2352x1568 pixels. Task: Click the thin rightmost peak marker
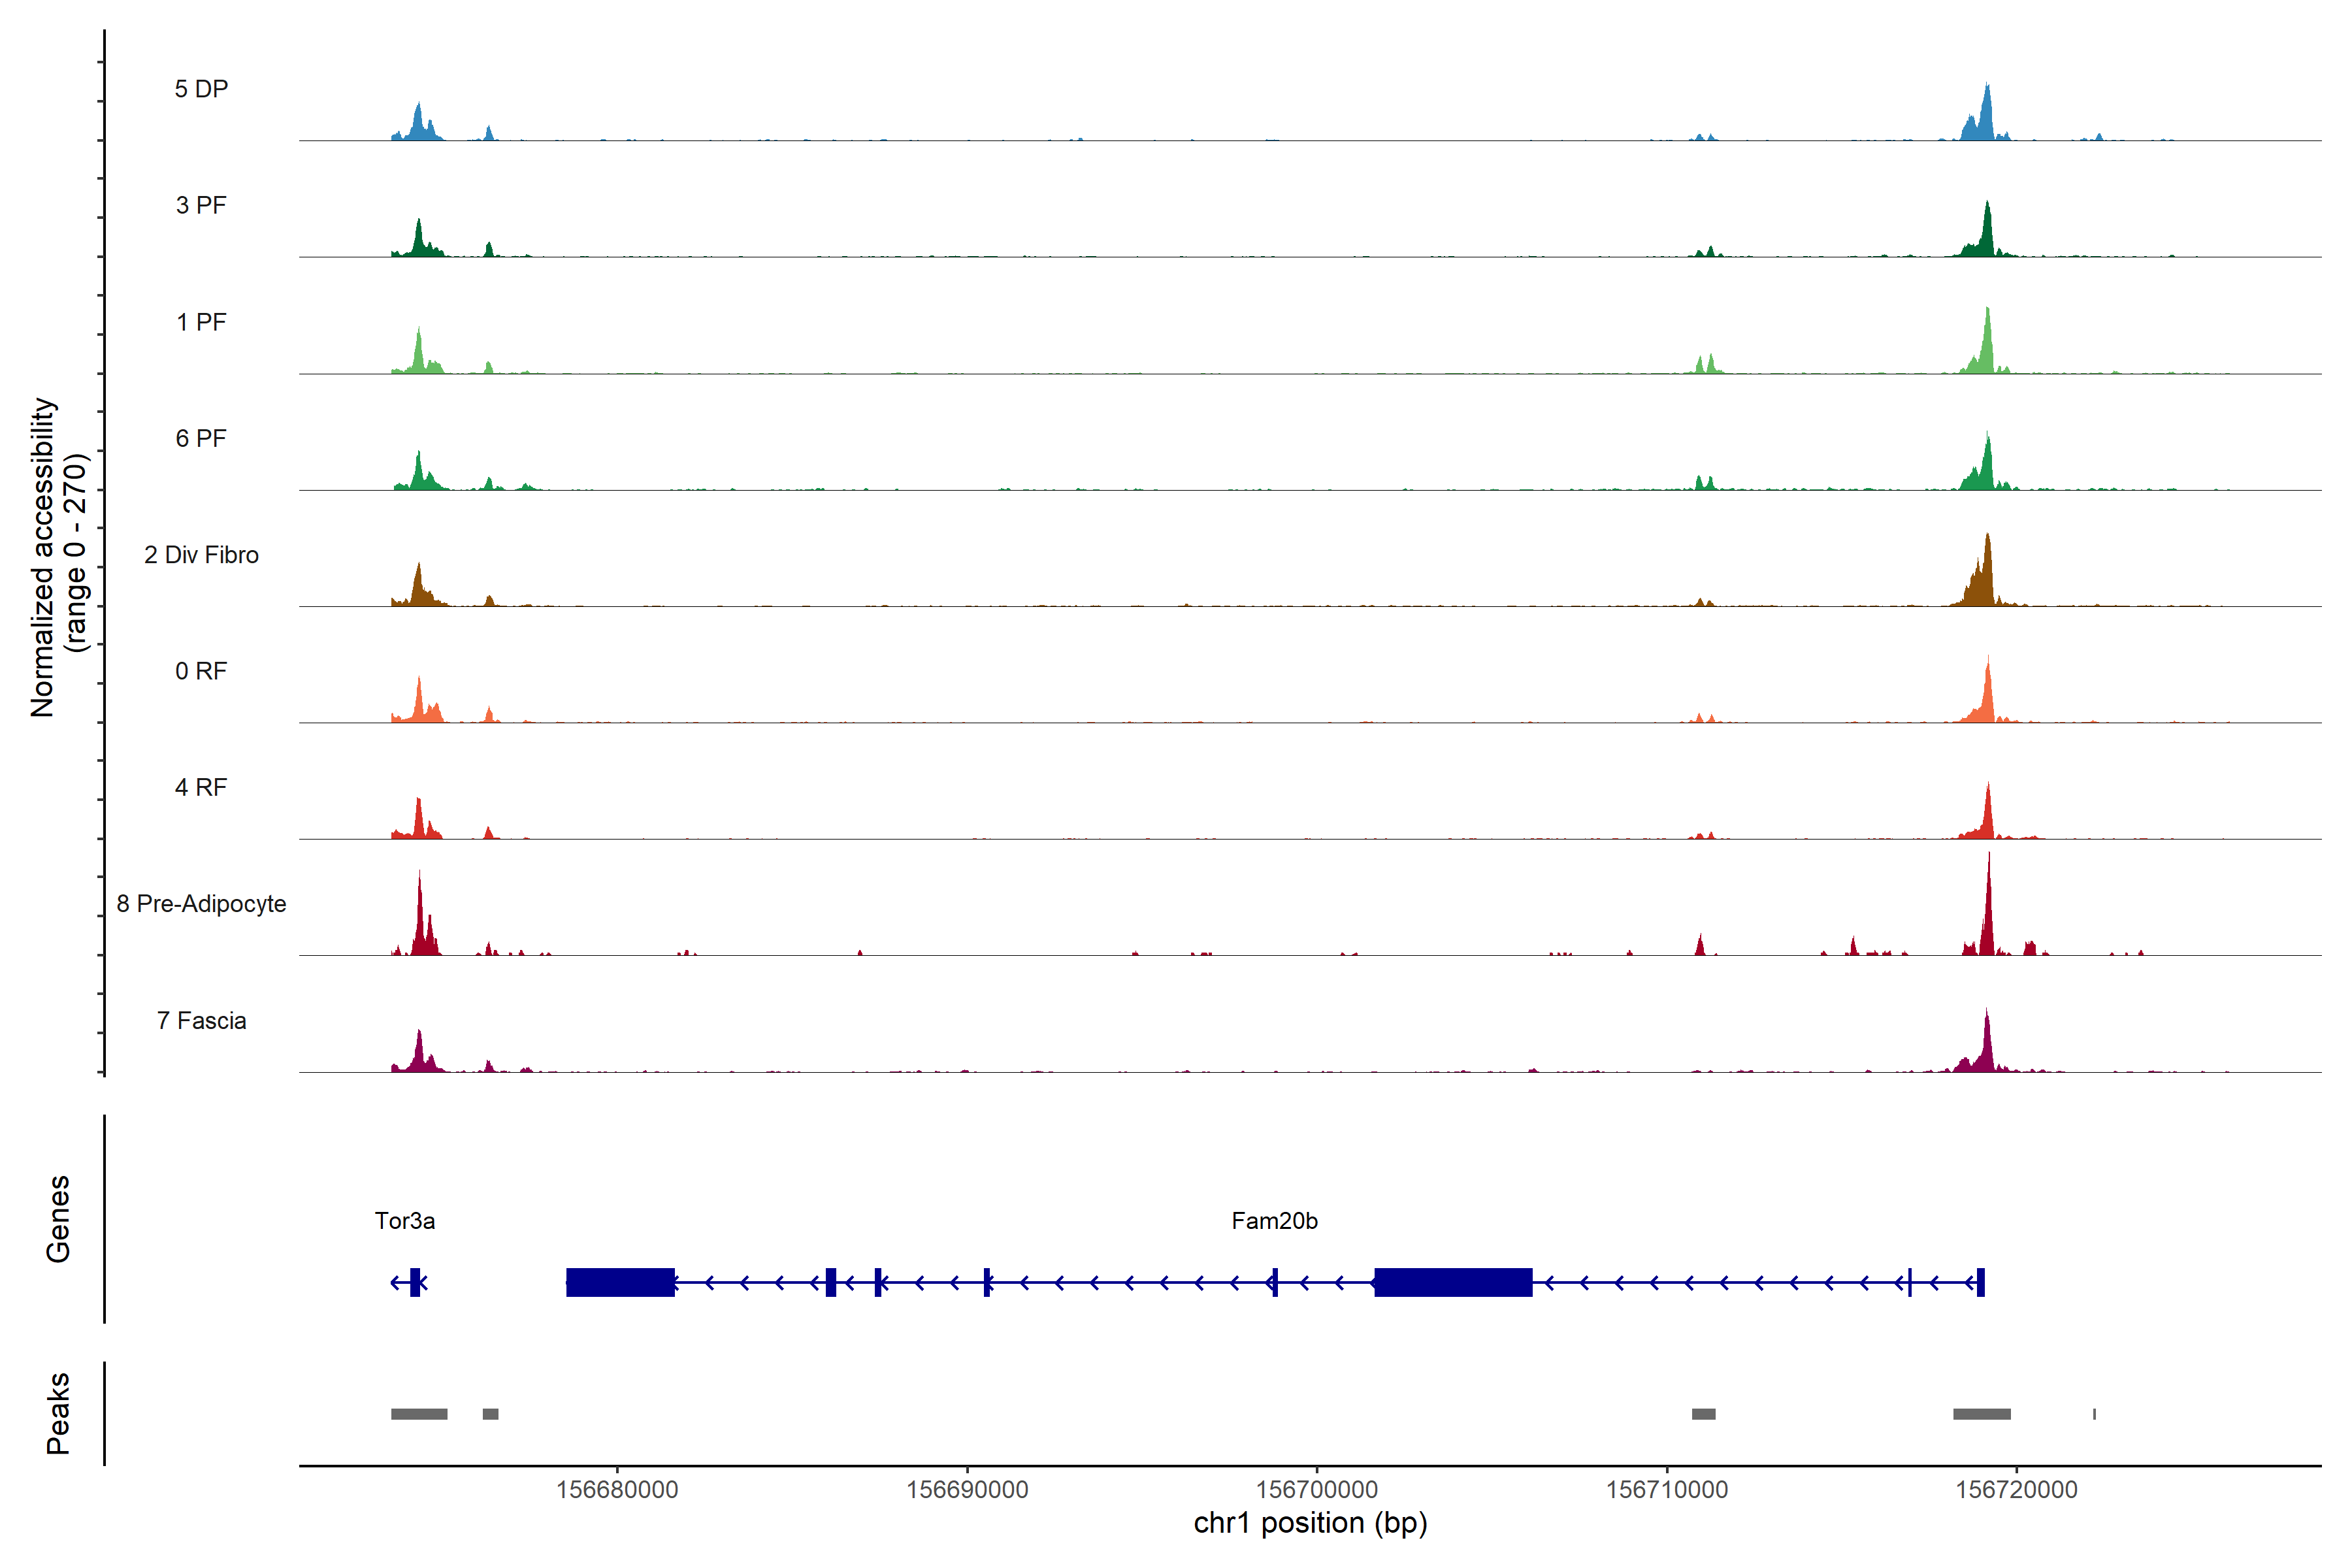tap(2094, 1413)
